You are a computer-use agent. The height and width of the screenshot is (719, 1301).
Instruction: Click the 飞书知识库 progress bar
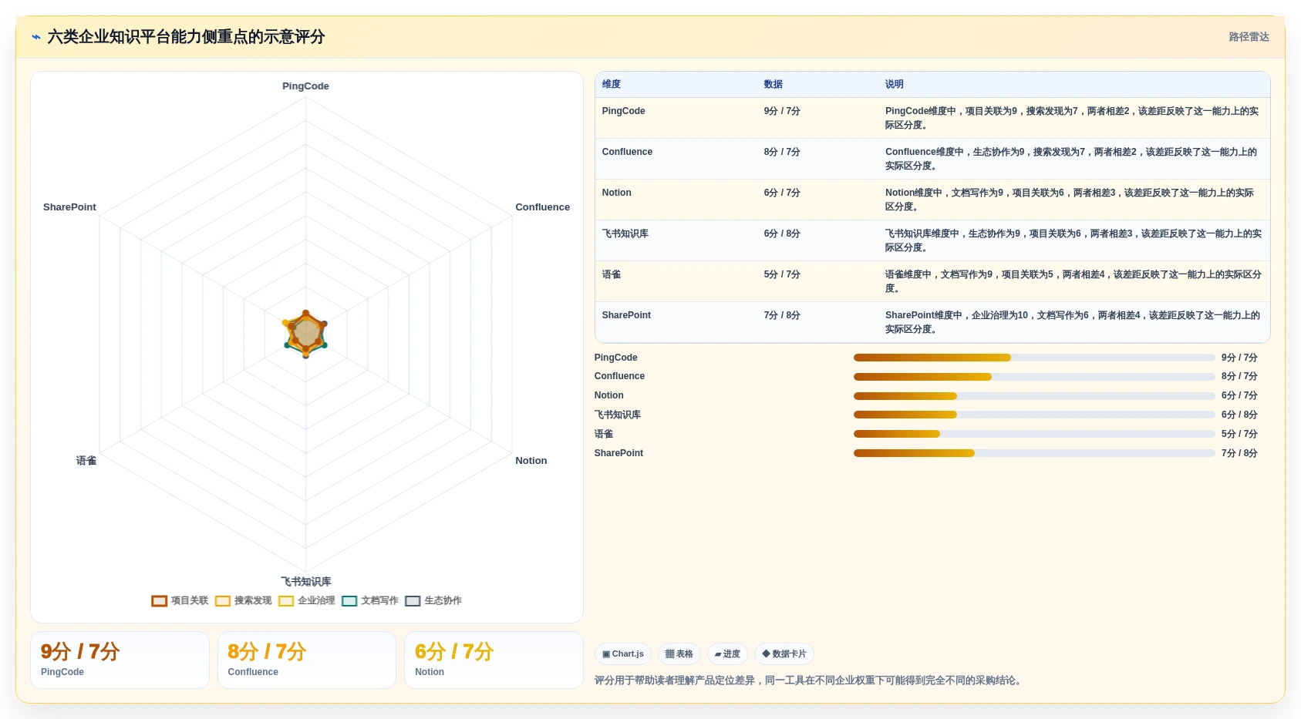(1034, 415)
